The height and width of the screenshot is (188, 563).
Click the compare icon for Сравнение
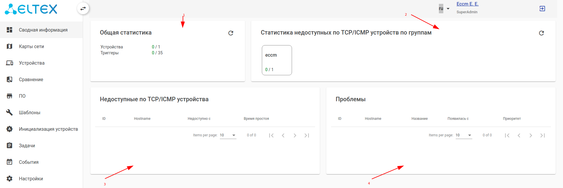pyautogui.click(x=9, y=79)
